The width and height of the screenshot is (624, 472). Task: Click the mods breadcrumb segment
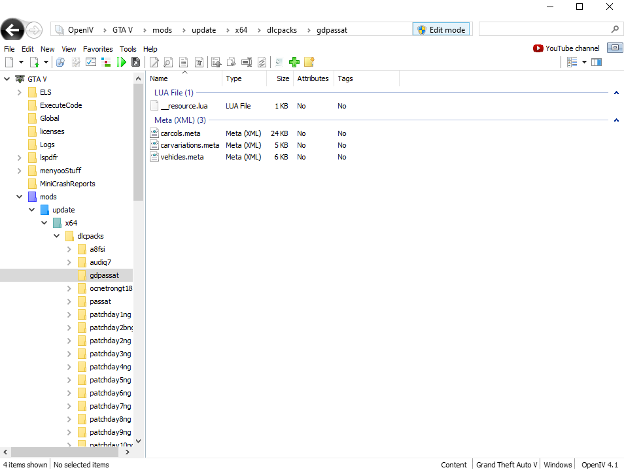[x=162, y=30]
